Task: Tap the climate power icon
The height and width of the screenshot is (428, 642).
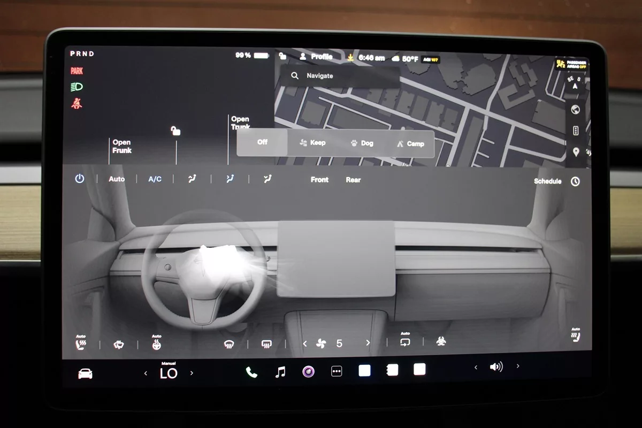Action: [x=80, y=179]
